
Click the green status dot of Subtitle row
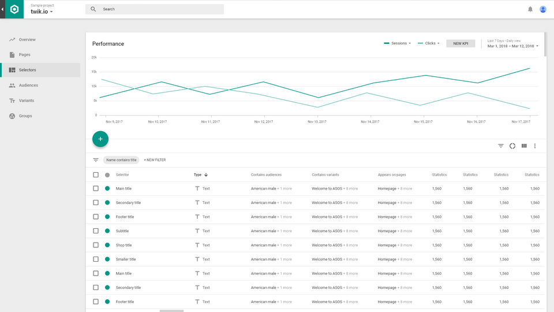click(107, 231)
